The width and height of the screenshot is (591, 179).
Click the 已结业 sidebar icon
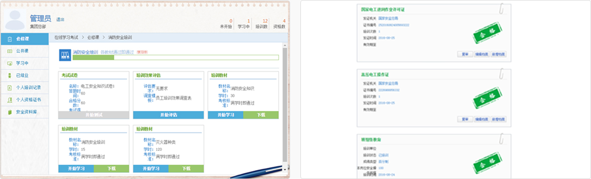click(x=10, y=75)
